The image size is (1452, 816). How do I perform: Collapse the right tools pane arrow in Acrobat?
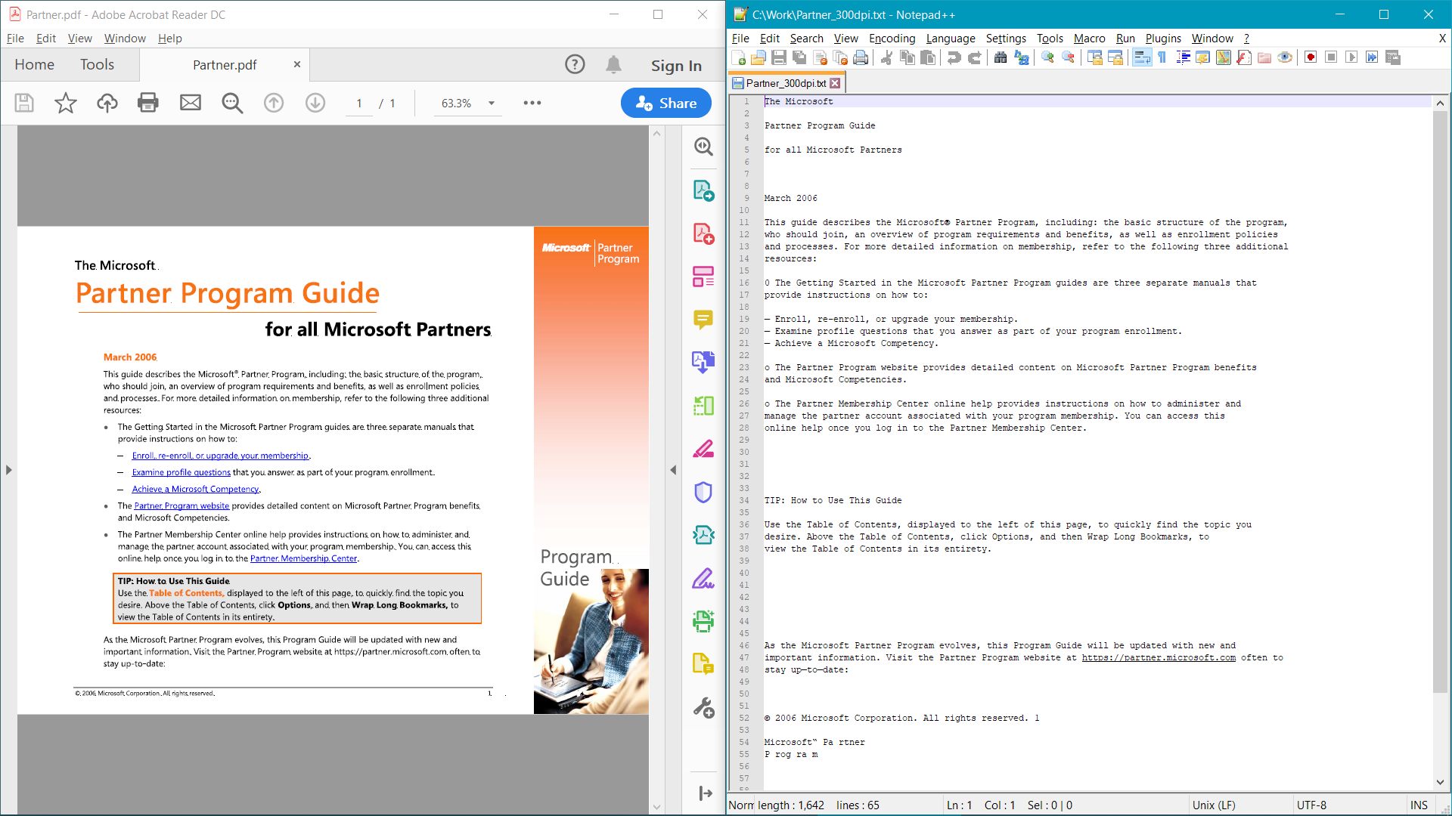(x=673, y=470)
